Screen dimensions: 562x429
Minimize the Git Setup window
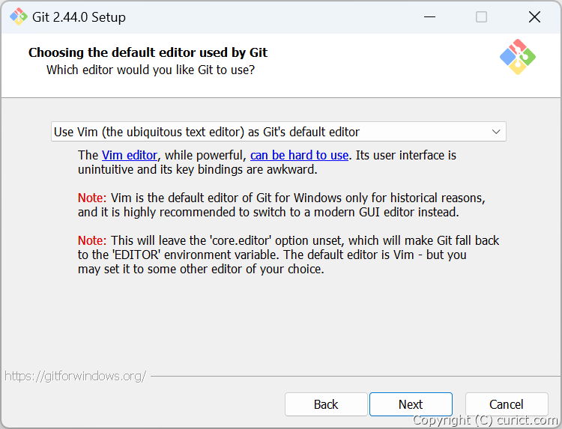[x=429, y=16]
